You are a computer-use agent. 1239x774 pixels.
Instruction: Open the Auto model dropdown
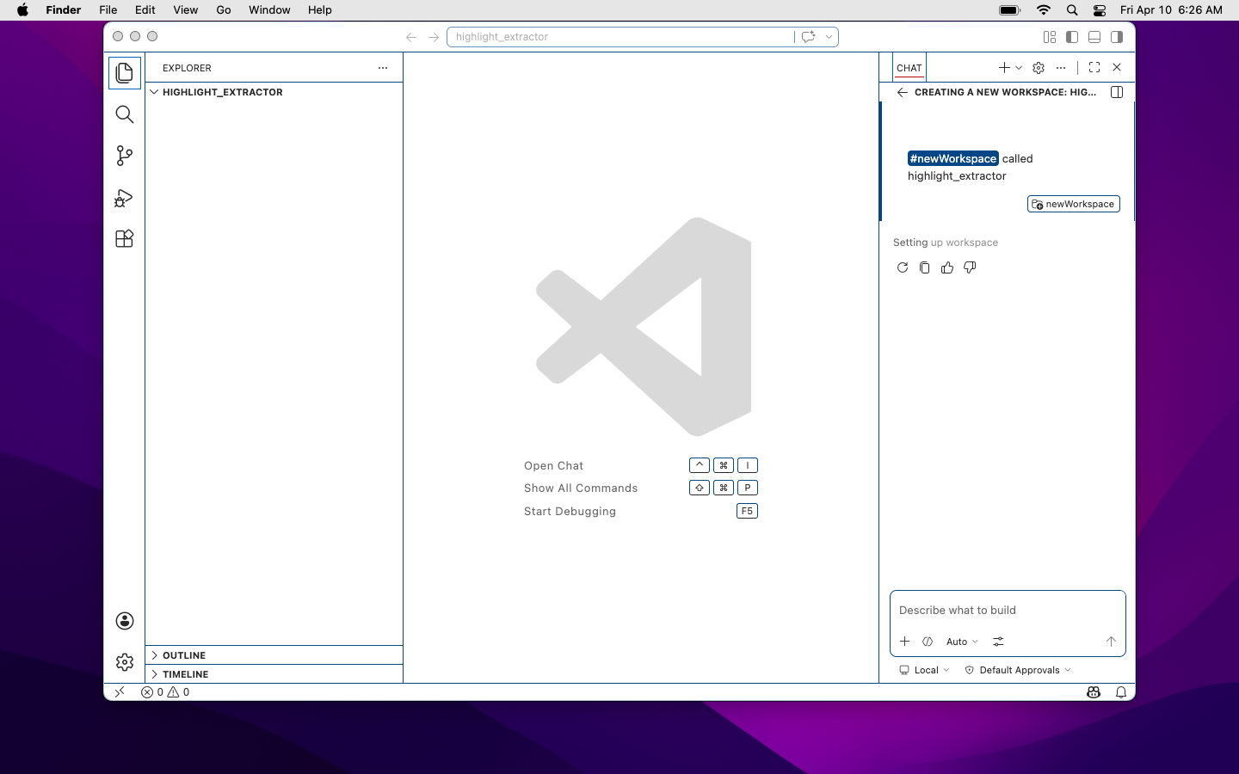tap(961, 642)
